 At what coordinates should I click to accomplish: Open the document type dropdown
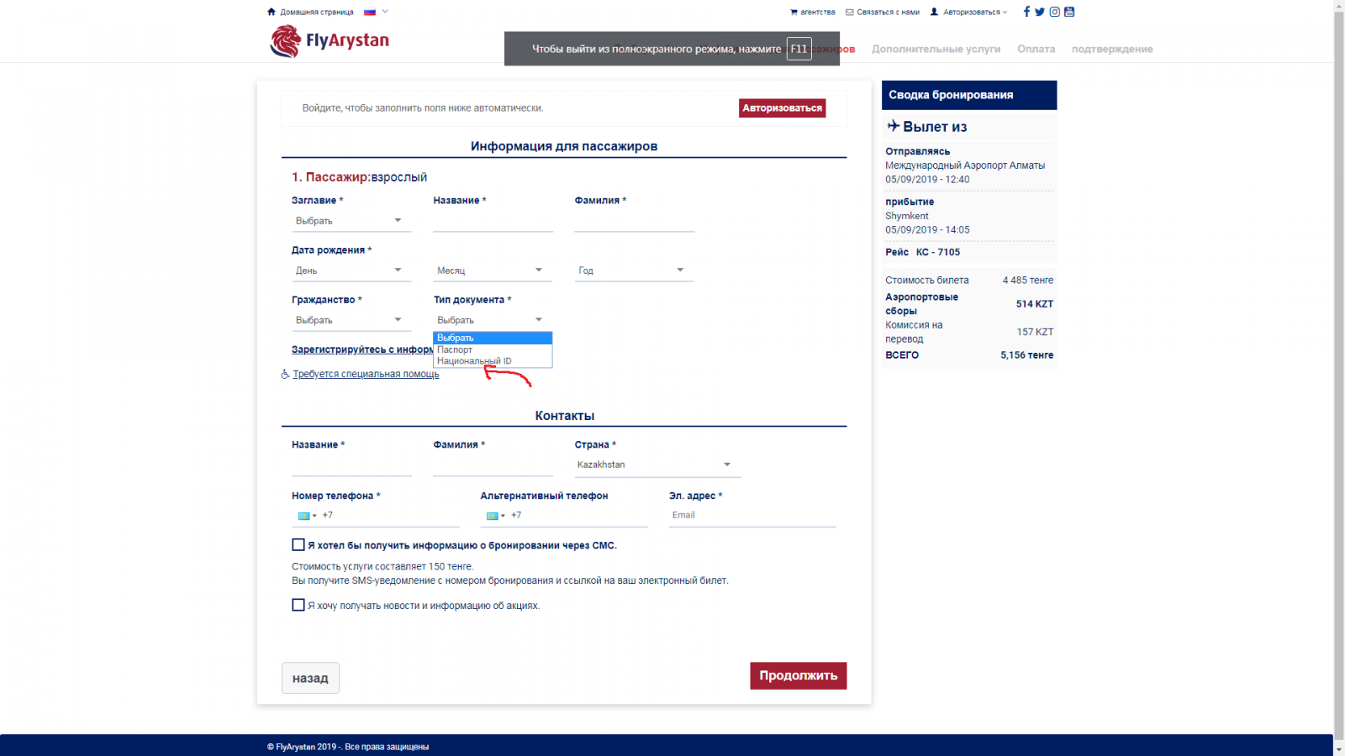(x=493, y=320)
